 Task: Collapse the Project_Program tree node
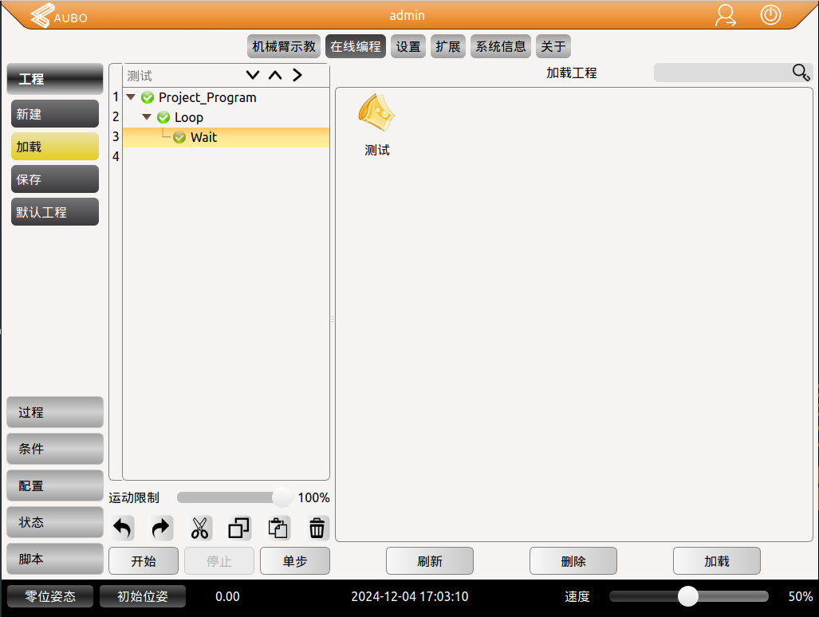tap(130, 97)
